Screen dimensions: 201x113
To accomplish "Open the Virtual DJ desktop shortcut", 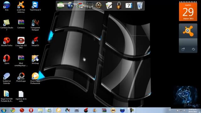I will pos(35,42).
